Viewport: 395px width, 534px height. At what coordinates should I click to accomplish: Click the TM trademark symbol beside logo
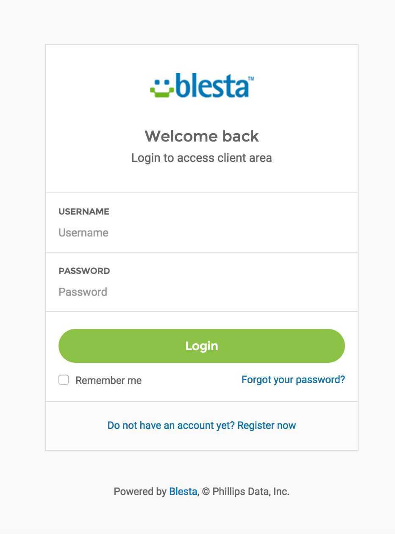[x=251, y=78]
